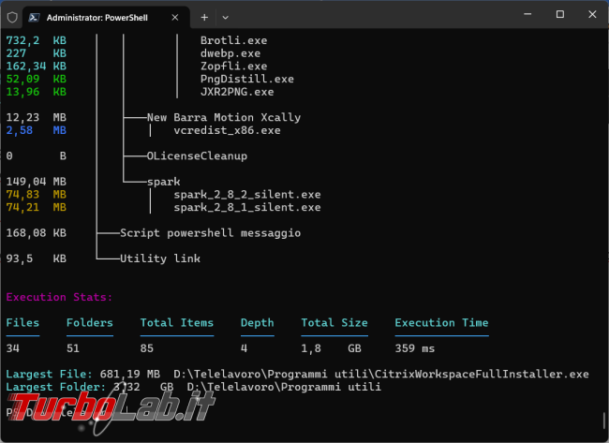This screenshot has width=609, height=443.
Task: Maximize the terminal window
Action: pyautogui.click(x=560, y=14)
